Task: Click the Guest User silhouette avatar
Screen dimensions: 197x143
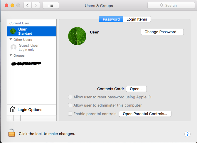Action: [14, 47]
